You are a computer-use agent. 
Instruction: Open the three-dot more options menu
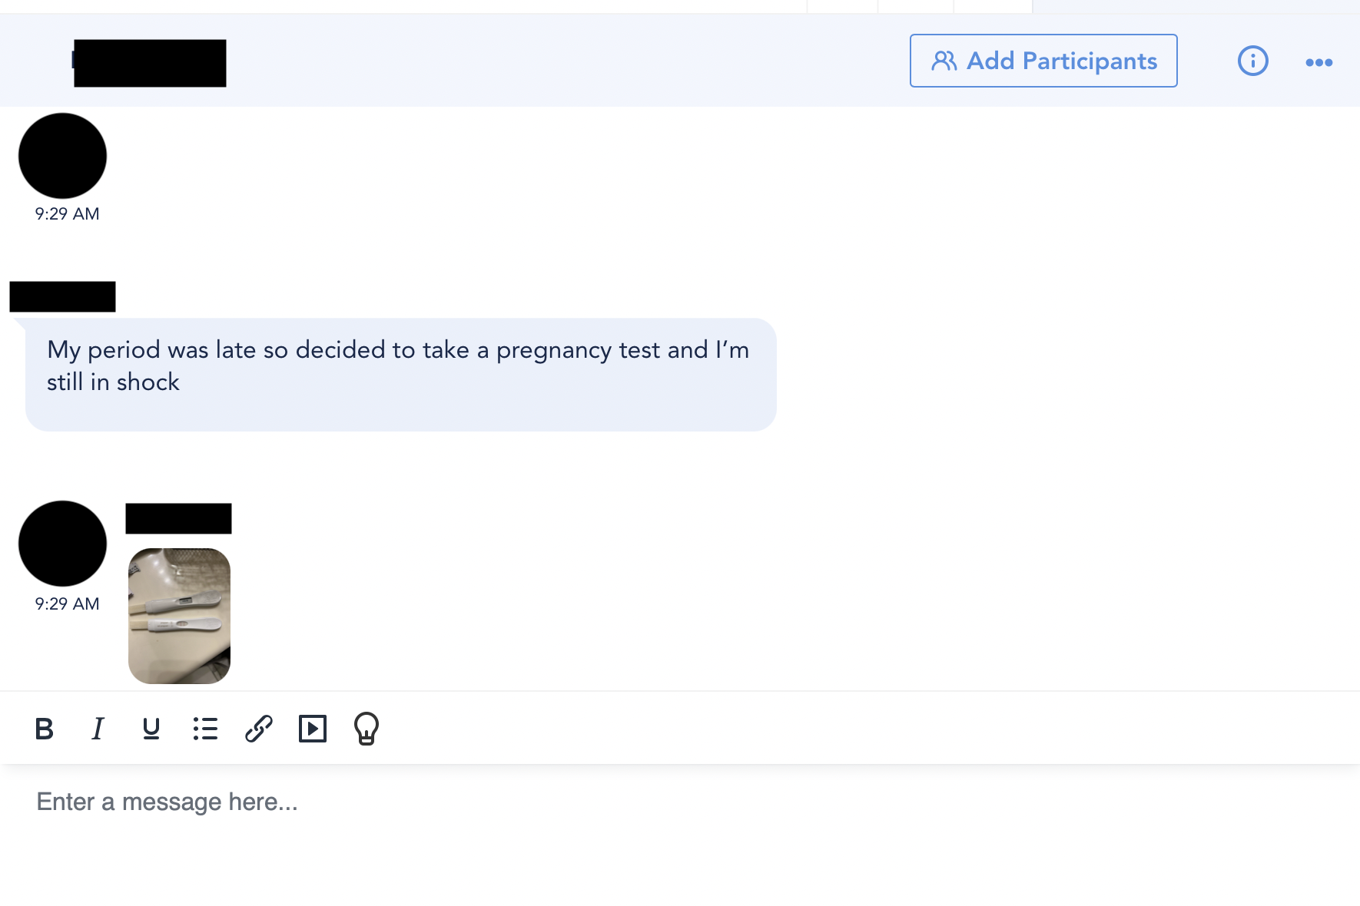pyautogui.click(x=1319, y=62)
